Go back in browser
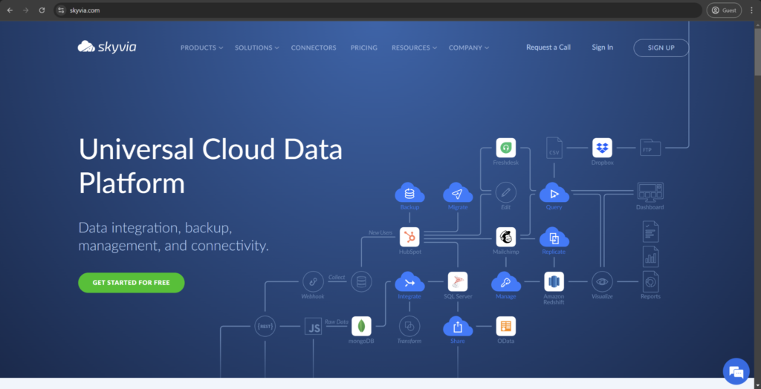The image size is (761, 389). coord(10,10)
